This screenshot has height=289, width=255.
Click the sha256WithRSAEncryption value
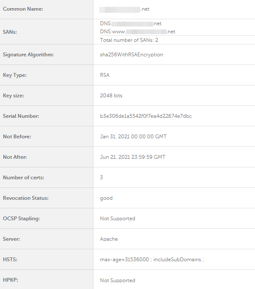pos(131,55)
